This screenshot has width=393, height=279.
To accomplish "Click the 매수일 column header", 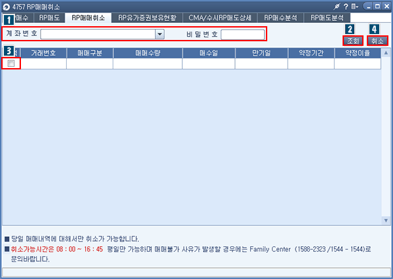I will click(x=209, y=53).
